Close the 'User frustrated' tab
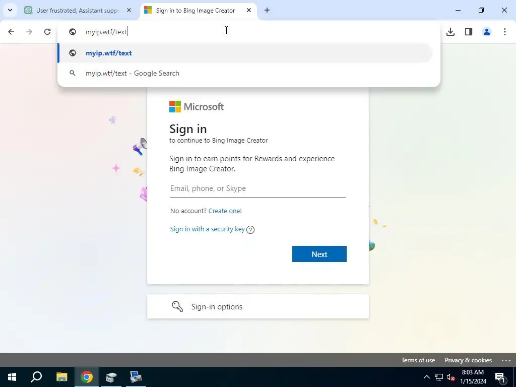516x387 pixels. [x=129, y=10]
